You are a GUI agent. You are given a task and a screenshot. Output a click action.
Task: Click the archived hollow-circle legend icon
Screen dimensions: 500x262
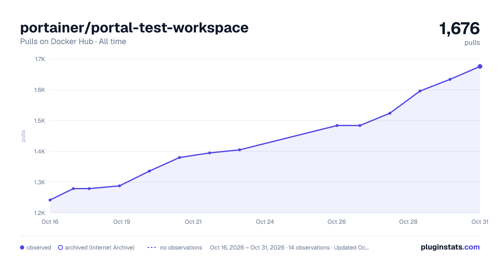pyautogui.click(x=60, y=247)
